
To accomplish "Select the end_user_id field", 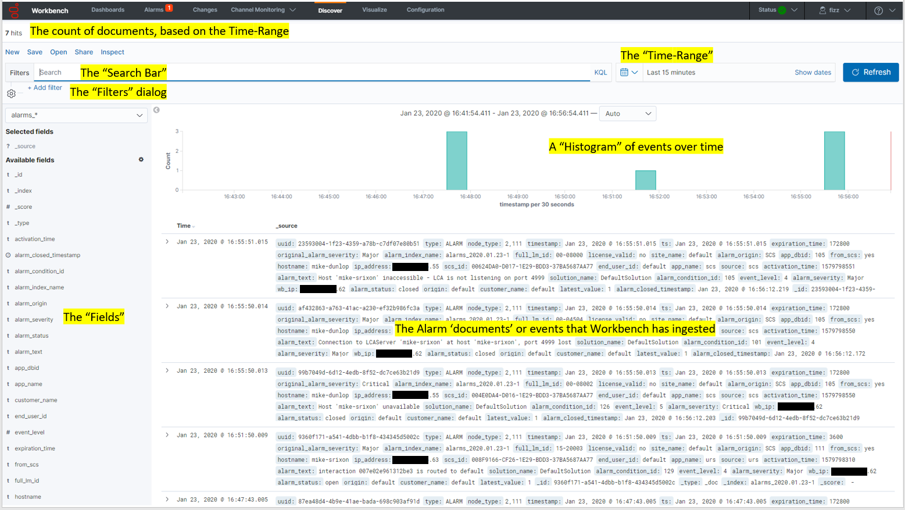I will click(x=31, y=416).
